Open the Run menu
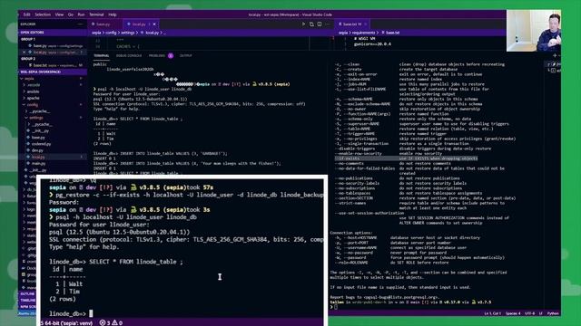The width and height of the screenshot is (581, 326). [x=81, y=14]
